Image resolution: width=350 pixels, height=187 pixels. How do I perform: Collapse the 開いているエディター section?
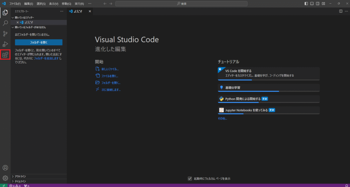point(24,17)
